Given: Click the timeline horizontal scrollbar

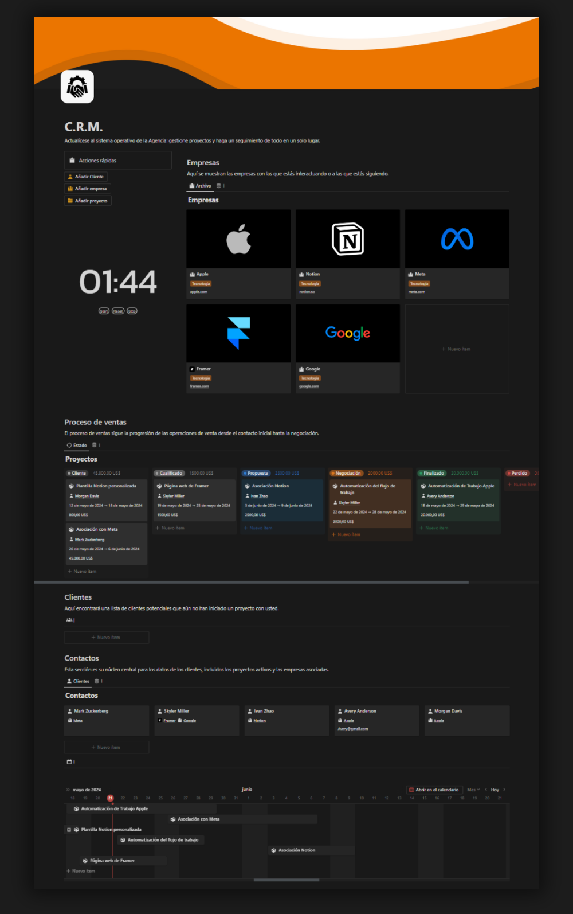Looking at the screenshot, I should click(286, 880).
